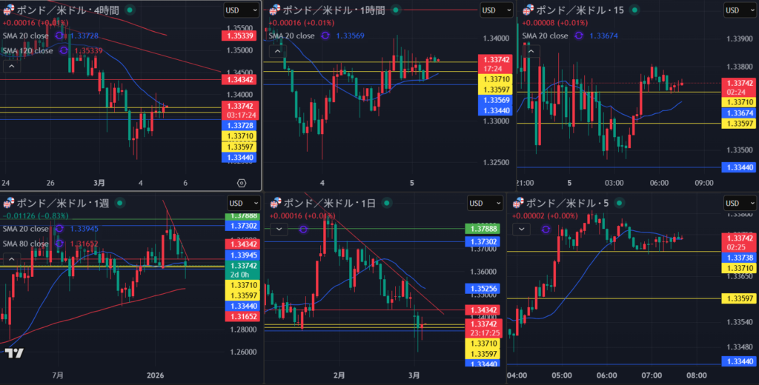Click the 1-hour chart market status dot
Image resolution: width=759 pixels, height=385 pixels.
(395, 10)
